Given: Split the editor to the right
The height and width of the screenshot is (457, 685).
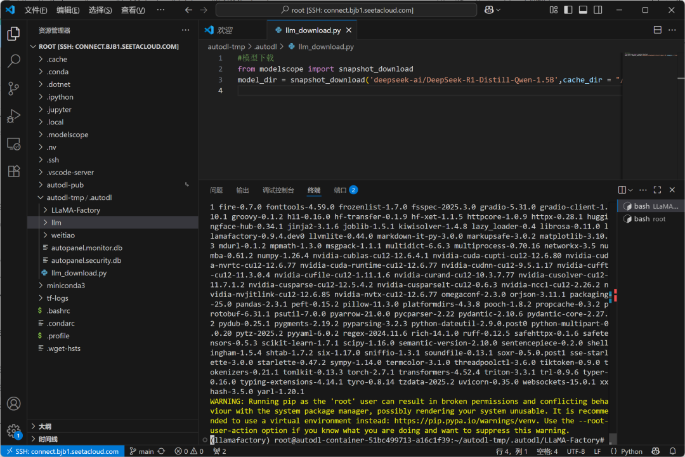Looking at the screenshot, I should [x=658, y=30].
